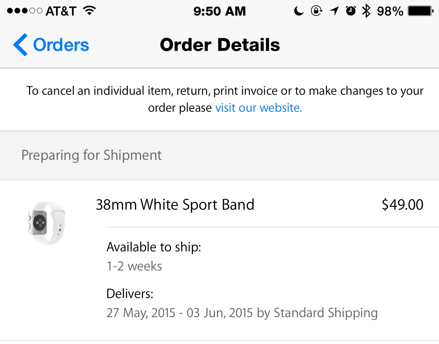Tap the AT&T carrier label
This screenshot has height=344, width=439.
[61, 11]
